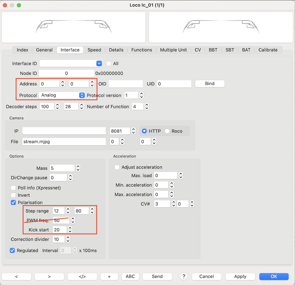Click the plus add button
This screenshot has height=285, width=295.
109,277
